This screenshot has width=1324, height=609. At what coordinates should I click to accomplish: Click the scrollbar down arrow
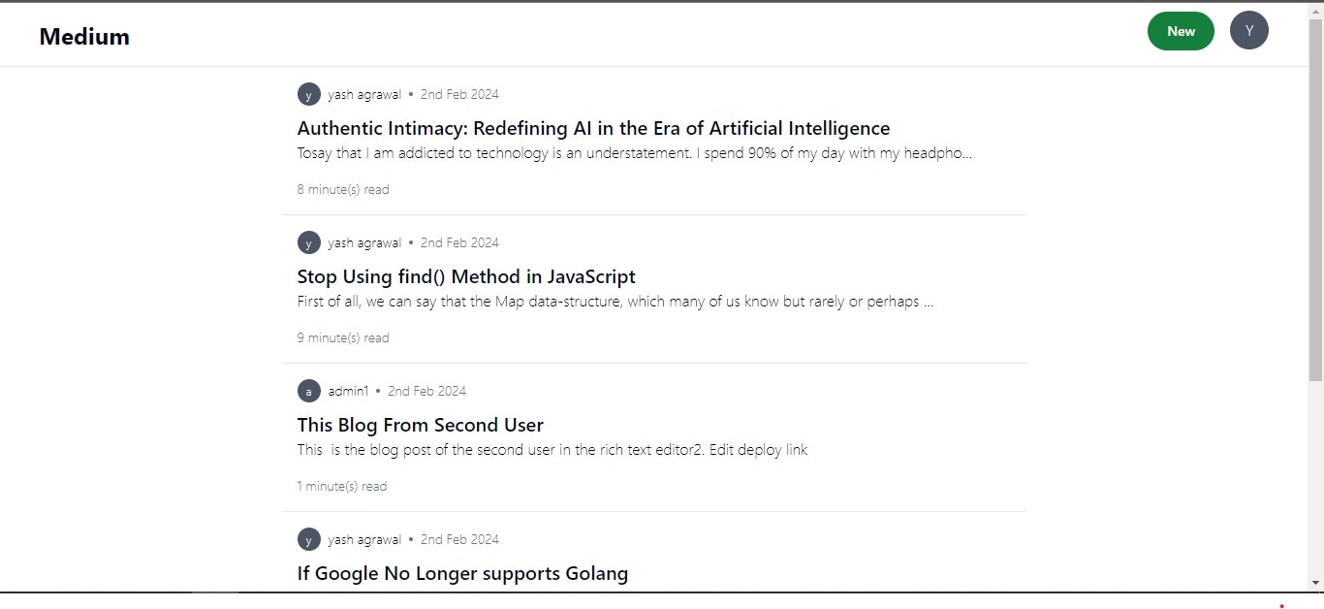[1315, 583]
